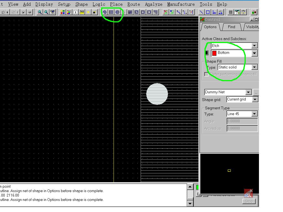Open the Help menu
This screenshot has height=212, width=283.
(222, 4)
